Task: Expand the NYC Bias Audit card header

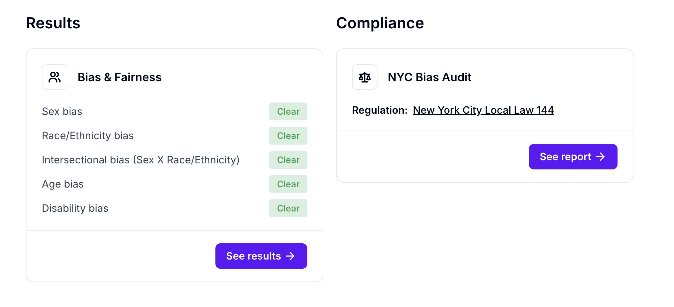Action: [429, 77]
